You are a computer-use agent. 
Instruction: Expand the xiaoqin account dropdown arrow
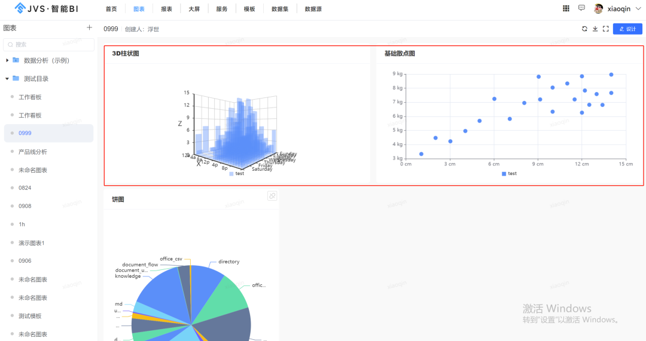click(638, 8)
